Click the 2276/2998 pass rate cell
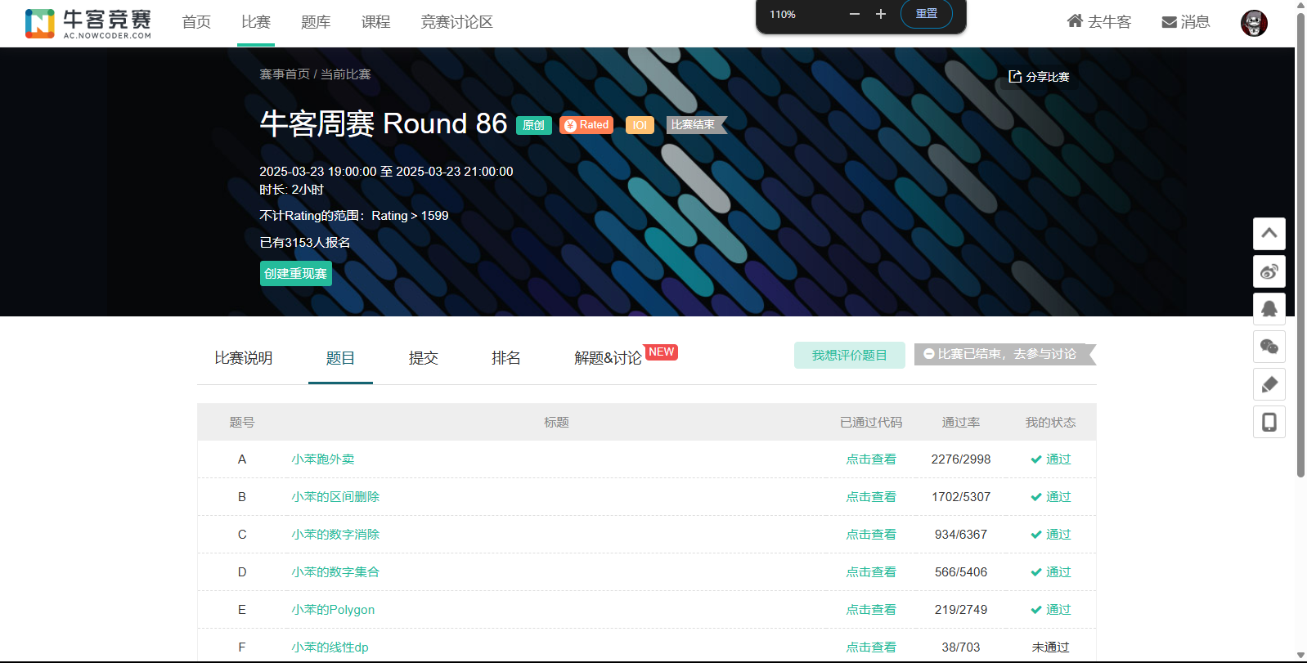Viewport: 1307px width, 663px height. (x=961, y=459)
